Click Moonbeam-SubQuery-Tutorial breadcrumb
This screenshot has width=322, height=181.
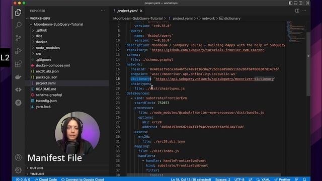pyautogui.click(x=138, y=19)
